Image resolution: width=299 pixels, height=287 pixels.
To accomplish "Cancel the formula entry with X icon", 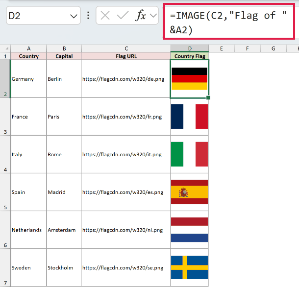I will (105, 16).
